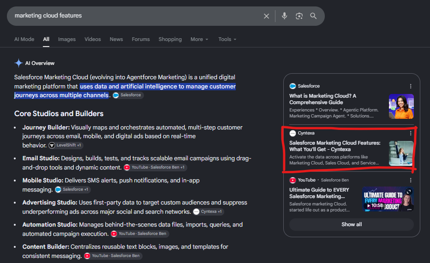Switch to News tab
The image size is (430, 263).
pyautogui.click(x=116, y=39)
